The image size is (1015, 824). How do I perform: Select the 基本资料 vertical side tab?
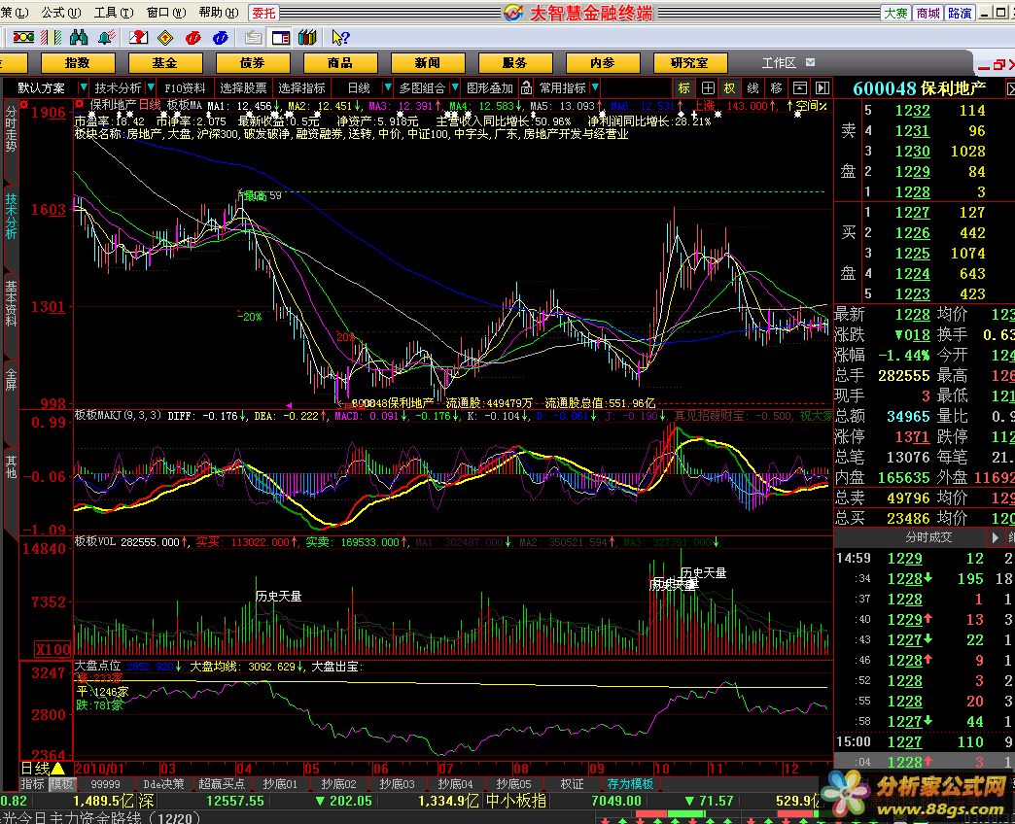click(x=11, y=303)
